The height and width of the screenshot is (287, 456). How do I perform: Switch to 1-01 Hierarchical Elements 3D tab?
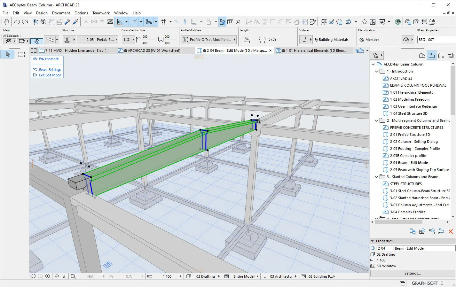click(314, 50)
